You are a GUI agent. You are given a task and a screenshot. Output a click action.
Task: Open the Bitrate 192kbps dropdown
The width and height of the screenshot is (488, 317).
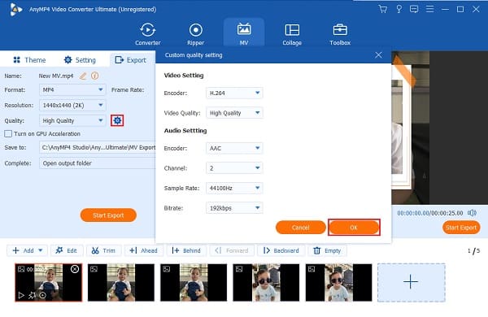(234, 208)
